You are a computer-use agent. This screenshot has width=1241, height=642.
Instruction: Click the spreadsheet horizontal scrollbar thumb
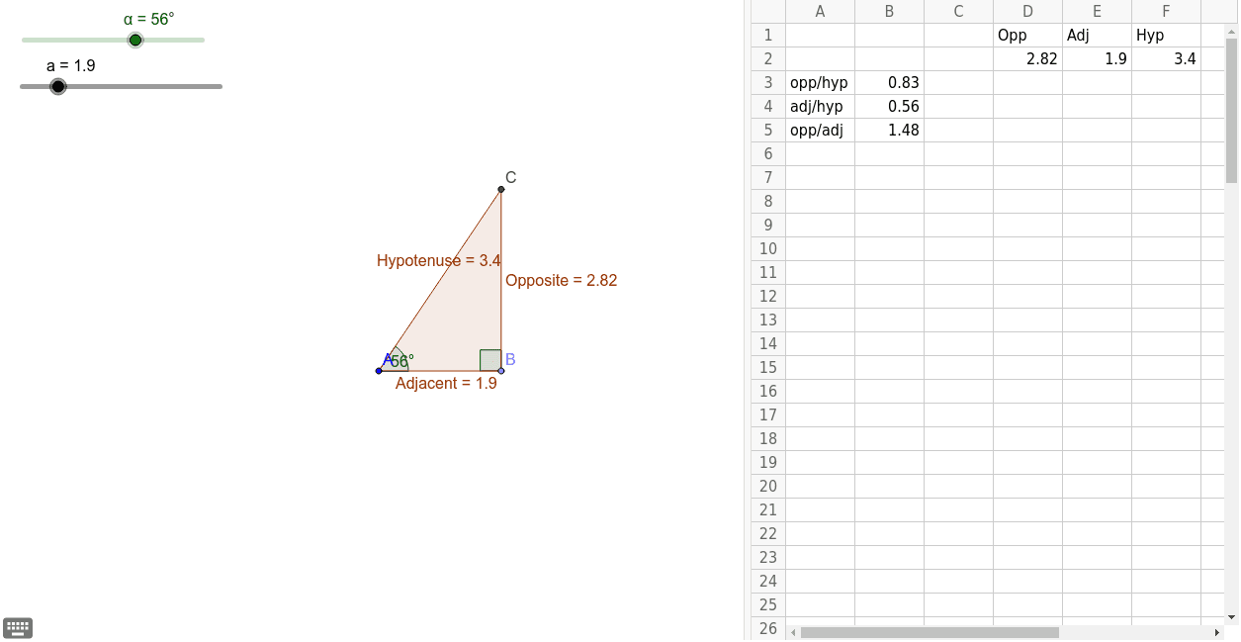tap(930, 632)
